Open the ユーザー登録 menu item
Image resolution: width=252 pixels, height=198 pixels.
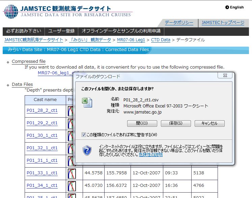coord(61,31)
